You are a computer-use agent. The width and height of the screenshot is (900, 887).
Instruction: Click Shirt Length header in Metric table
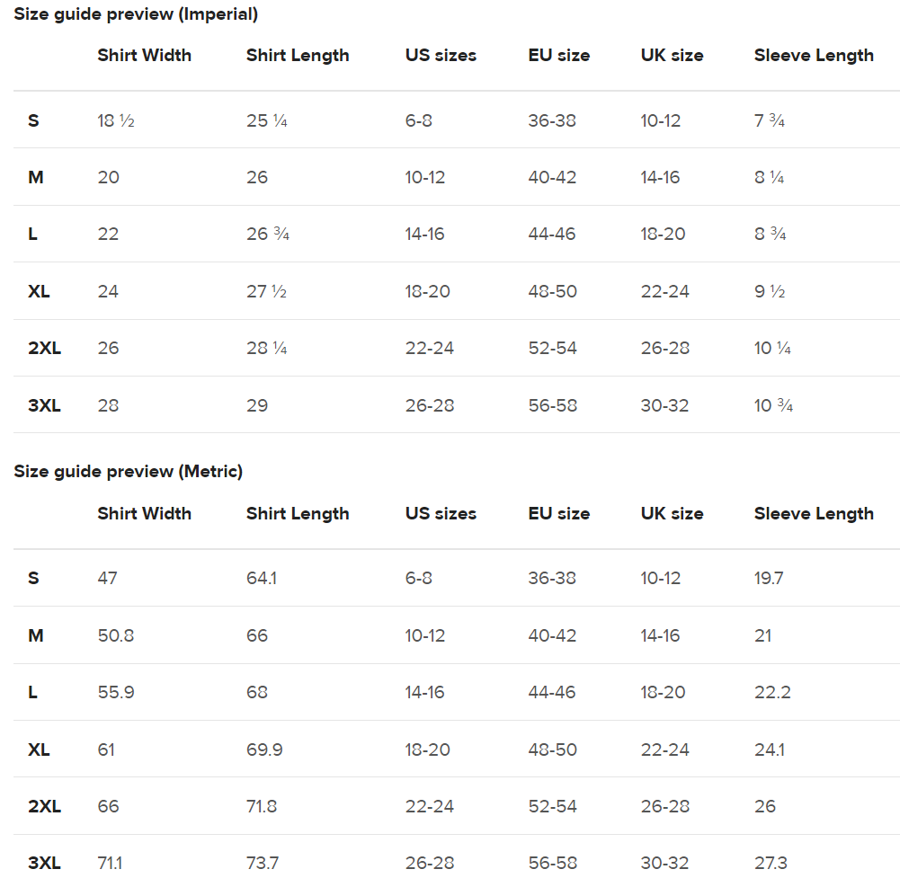(x=298, y=514)
